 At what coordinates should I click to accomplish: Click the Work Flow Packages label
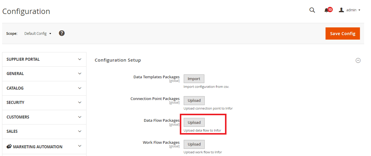pos(161,142)
